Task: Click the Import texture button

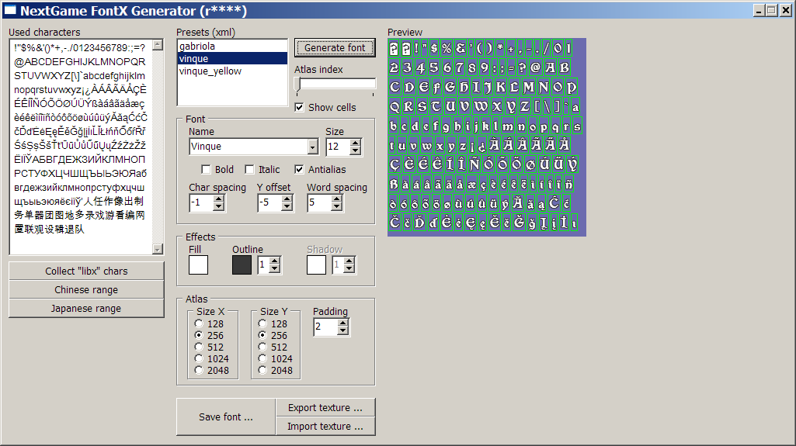Action: pos(325,427)
